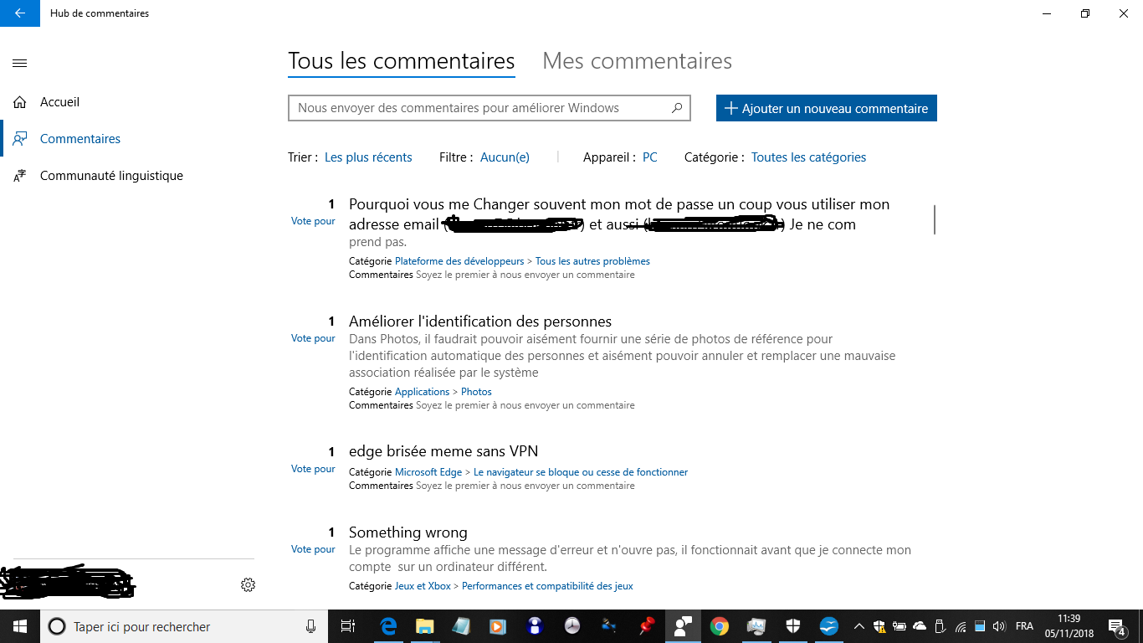Screen dimensions: 1143x643
Task: Open Windows Defender shield taskbar icon
Action: pyautogui.click(x=793, y=626)
